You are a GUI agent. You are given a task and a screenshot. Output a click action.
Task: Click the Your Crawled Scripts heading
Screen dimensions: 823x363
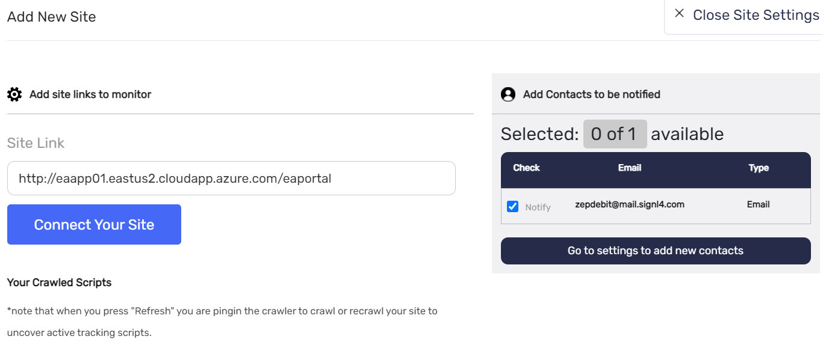[x=59, y=282]
